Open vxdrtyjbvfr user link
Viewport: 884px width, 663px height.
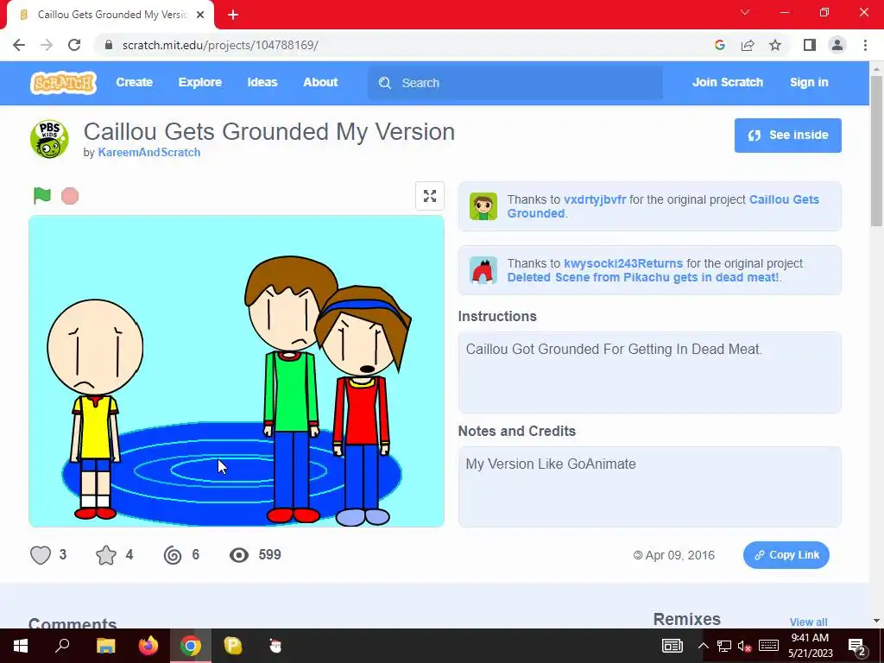[595, 199]
